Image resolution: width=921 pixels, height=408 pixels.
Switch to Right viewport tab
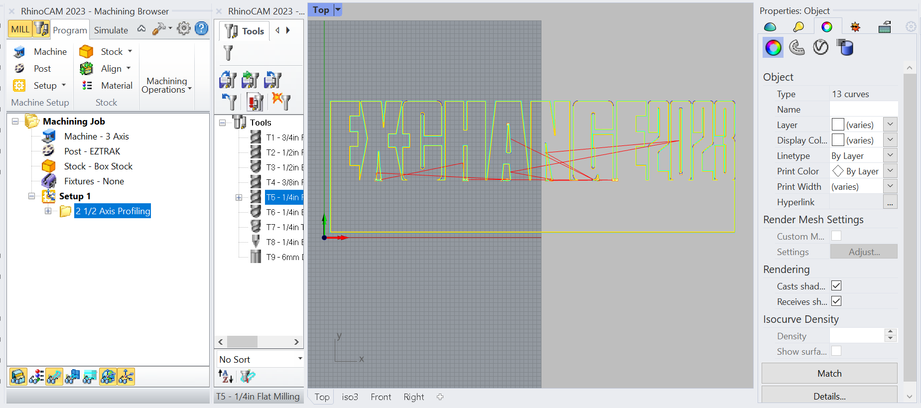click(414, 397)
